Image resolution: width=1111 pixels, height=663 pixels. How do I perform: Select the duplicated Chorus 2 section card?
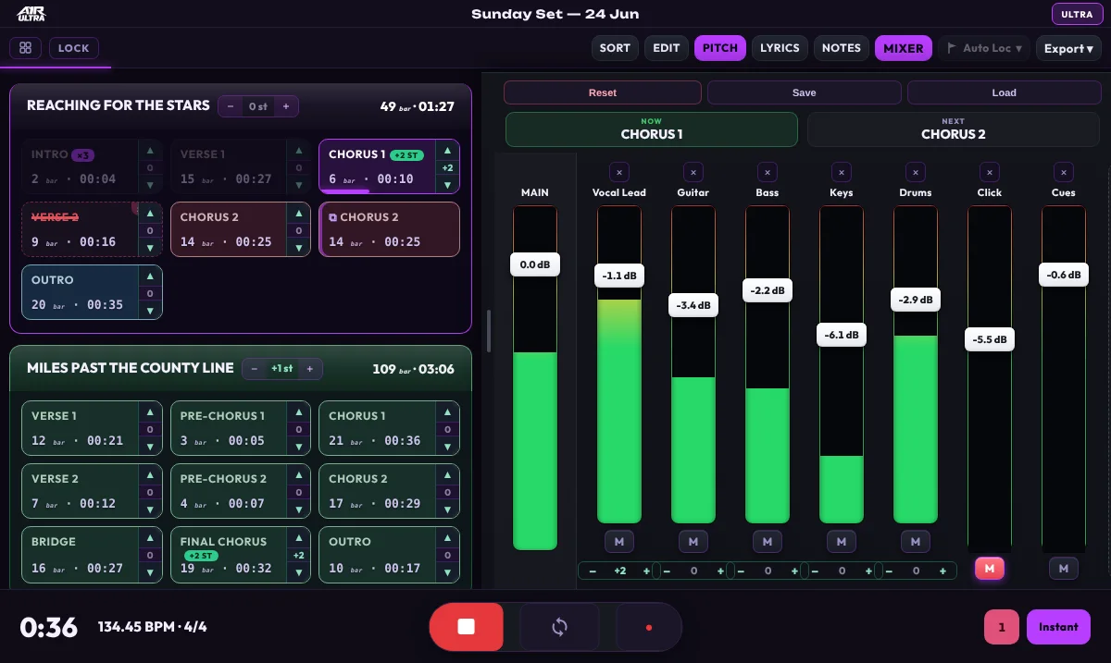[x=389, y=229]
